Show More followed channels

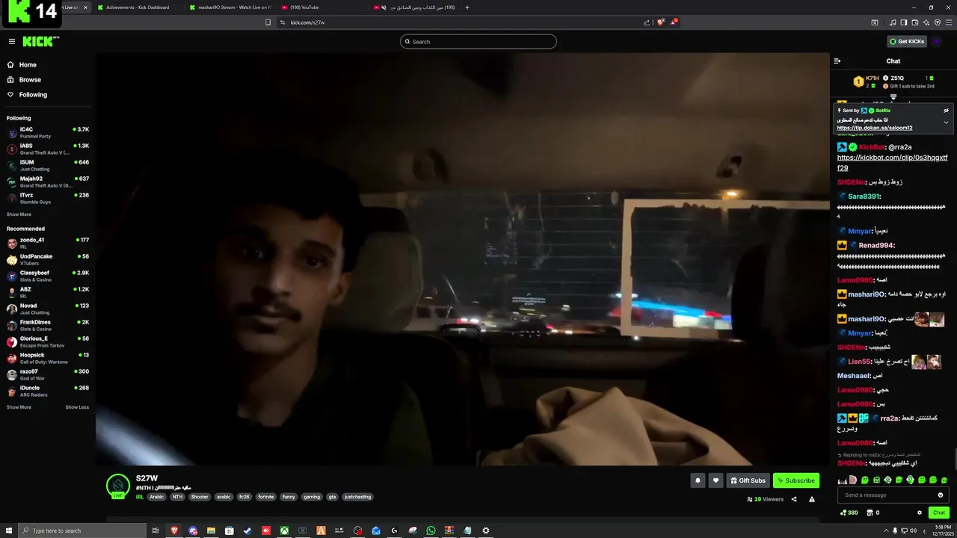(x=19, y=214)
